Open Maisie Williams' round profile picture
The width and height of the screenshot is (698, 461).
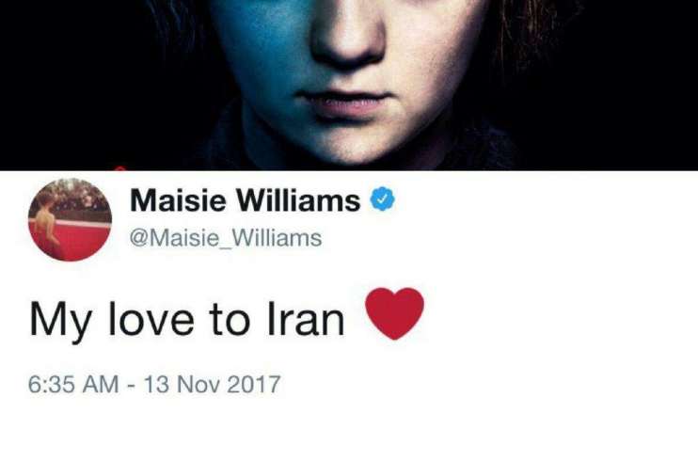click(x=70, y=219)
